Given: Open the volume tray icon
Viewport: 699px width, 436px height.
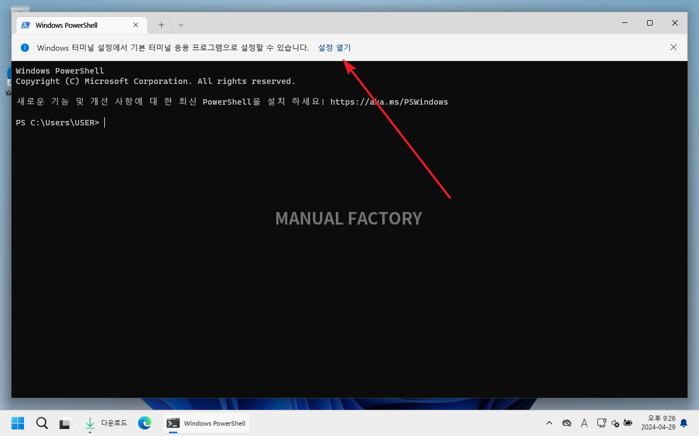Looking at the screenshot, I should pyautogui.click(x=615, y=423).
